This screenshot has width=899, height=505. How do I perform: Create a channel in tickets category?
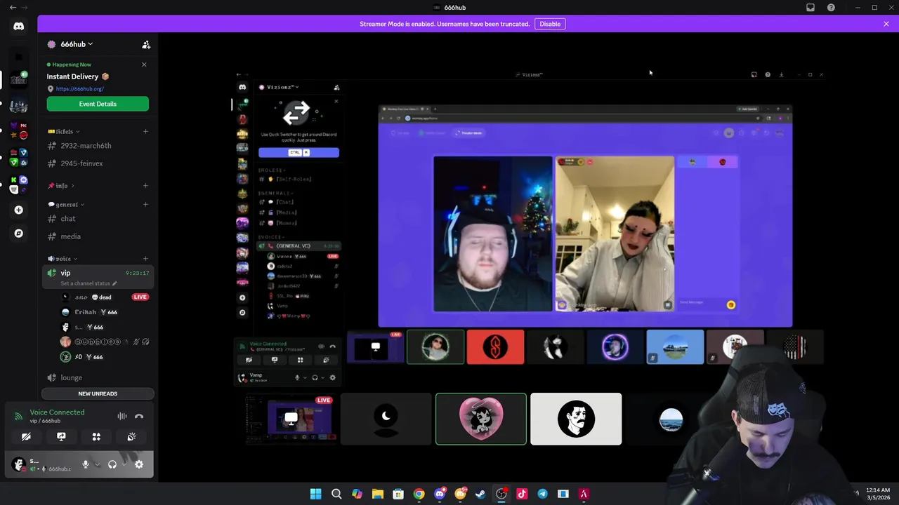[145, 131]
